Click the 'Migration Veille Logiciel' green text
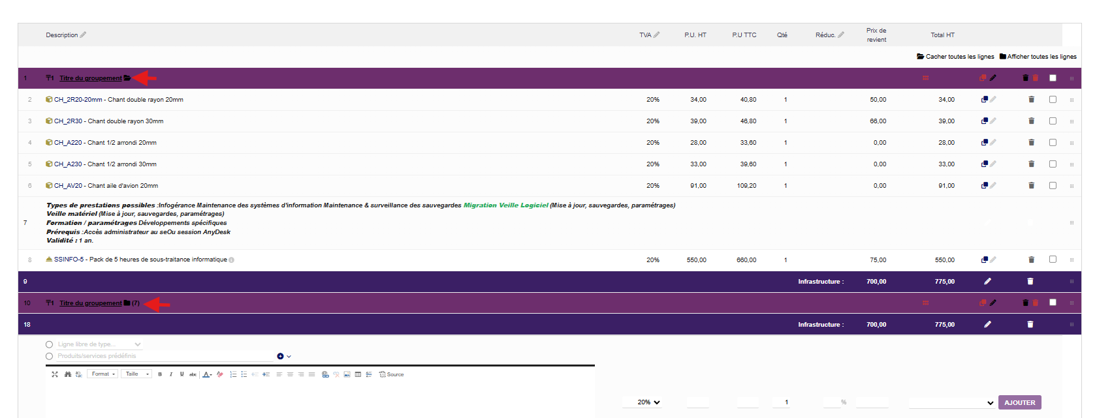 [x=505, y=205]
